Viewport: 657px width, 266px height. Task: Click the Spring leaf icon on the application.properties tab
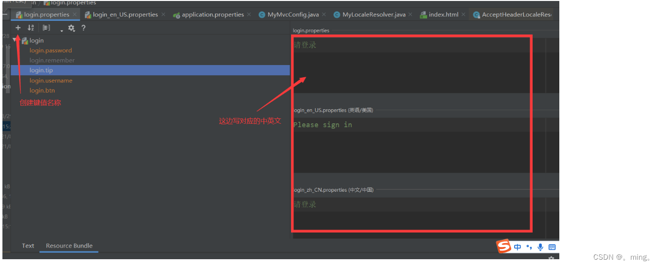(x=177, y=15)
